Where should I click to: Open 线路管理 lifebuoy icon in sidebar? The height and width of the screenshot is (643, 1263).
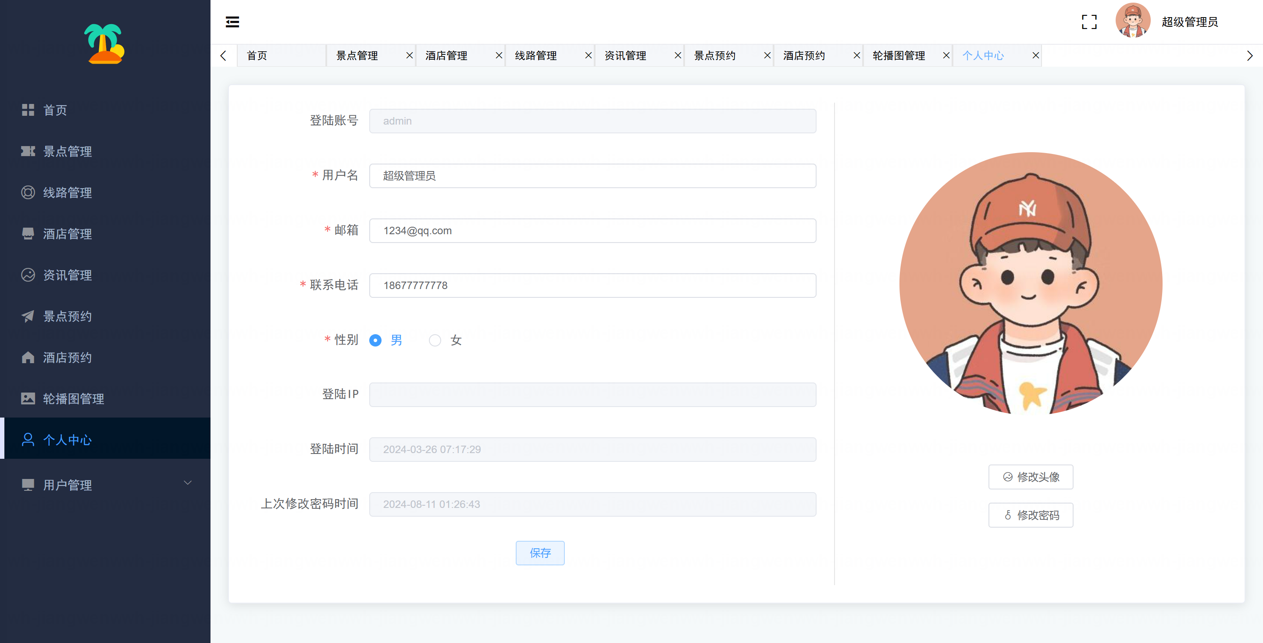click(x=28, y=192)
